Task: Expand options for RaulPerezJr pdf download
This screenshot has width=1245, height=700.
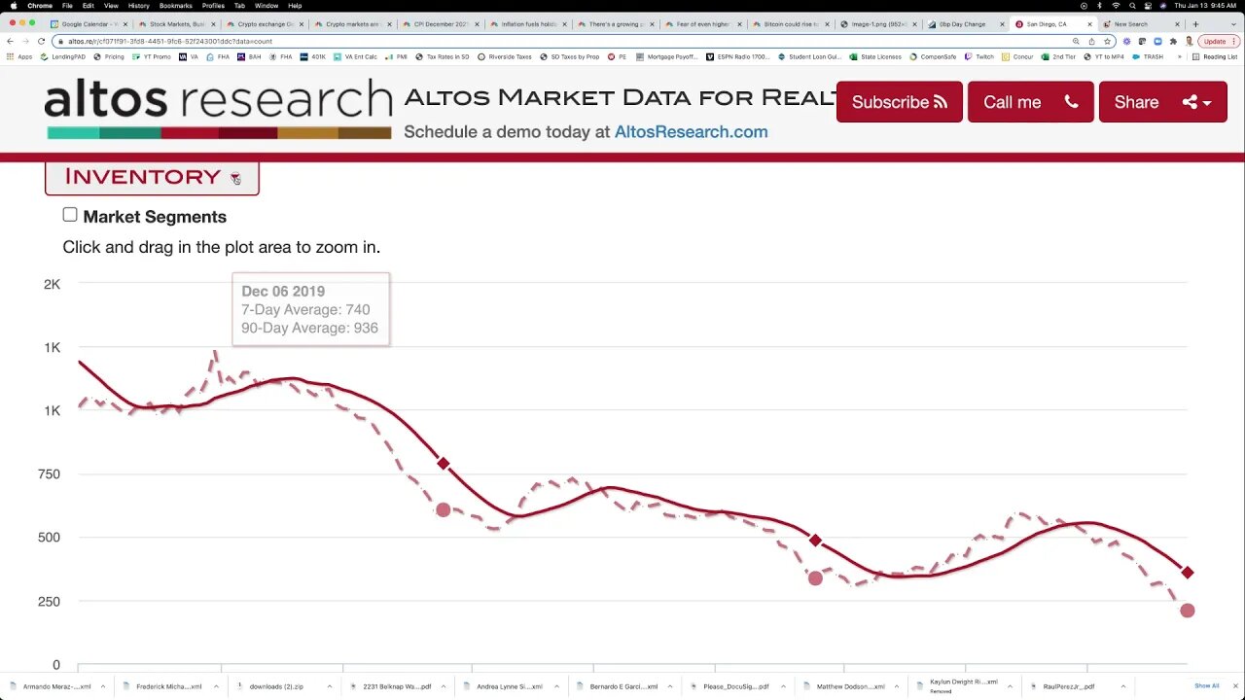Action: [x=1122, y=686]
